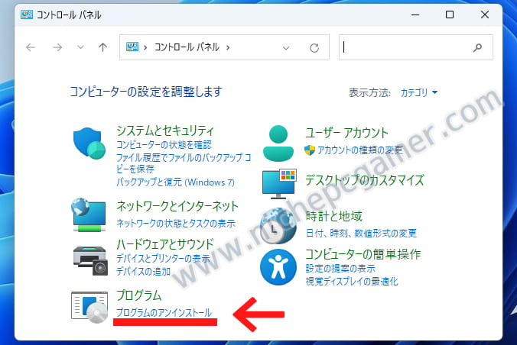Click the back navigation arrow

point(31,47)
